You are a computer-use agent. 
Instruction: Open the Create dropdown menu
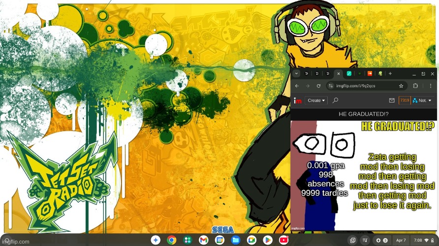pyautogui.click(x=316, y=101)
